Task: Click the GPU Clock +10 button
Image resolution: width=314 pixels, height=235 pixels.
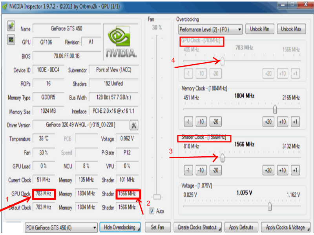Action: tap(283, 74)
